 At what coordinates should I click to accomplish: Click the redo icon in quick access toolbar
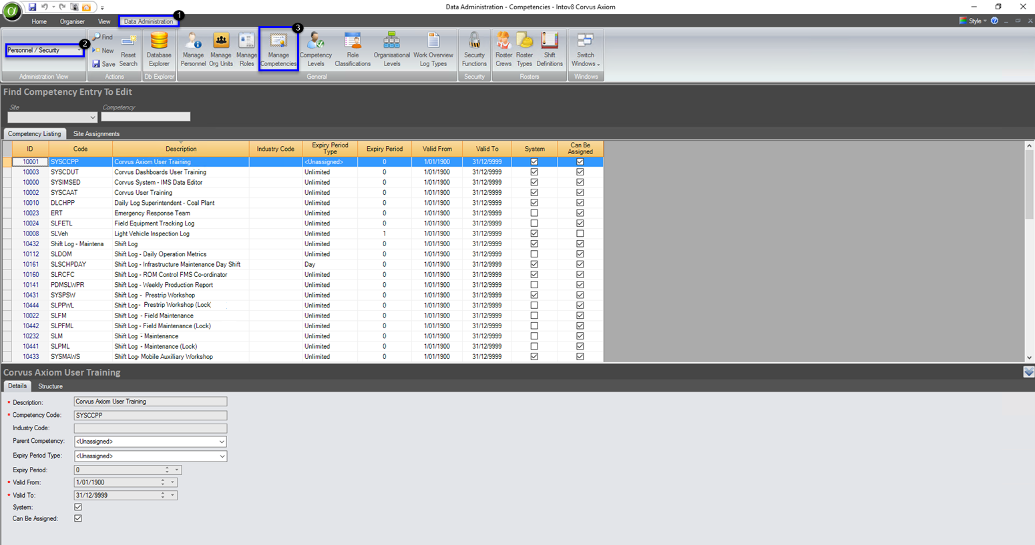click(62, 7)
